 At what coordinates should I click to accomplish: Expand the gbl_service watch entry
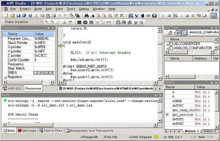pyautogui.click(x=167, y=115)
